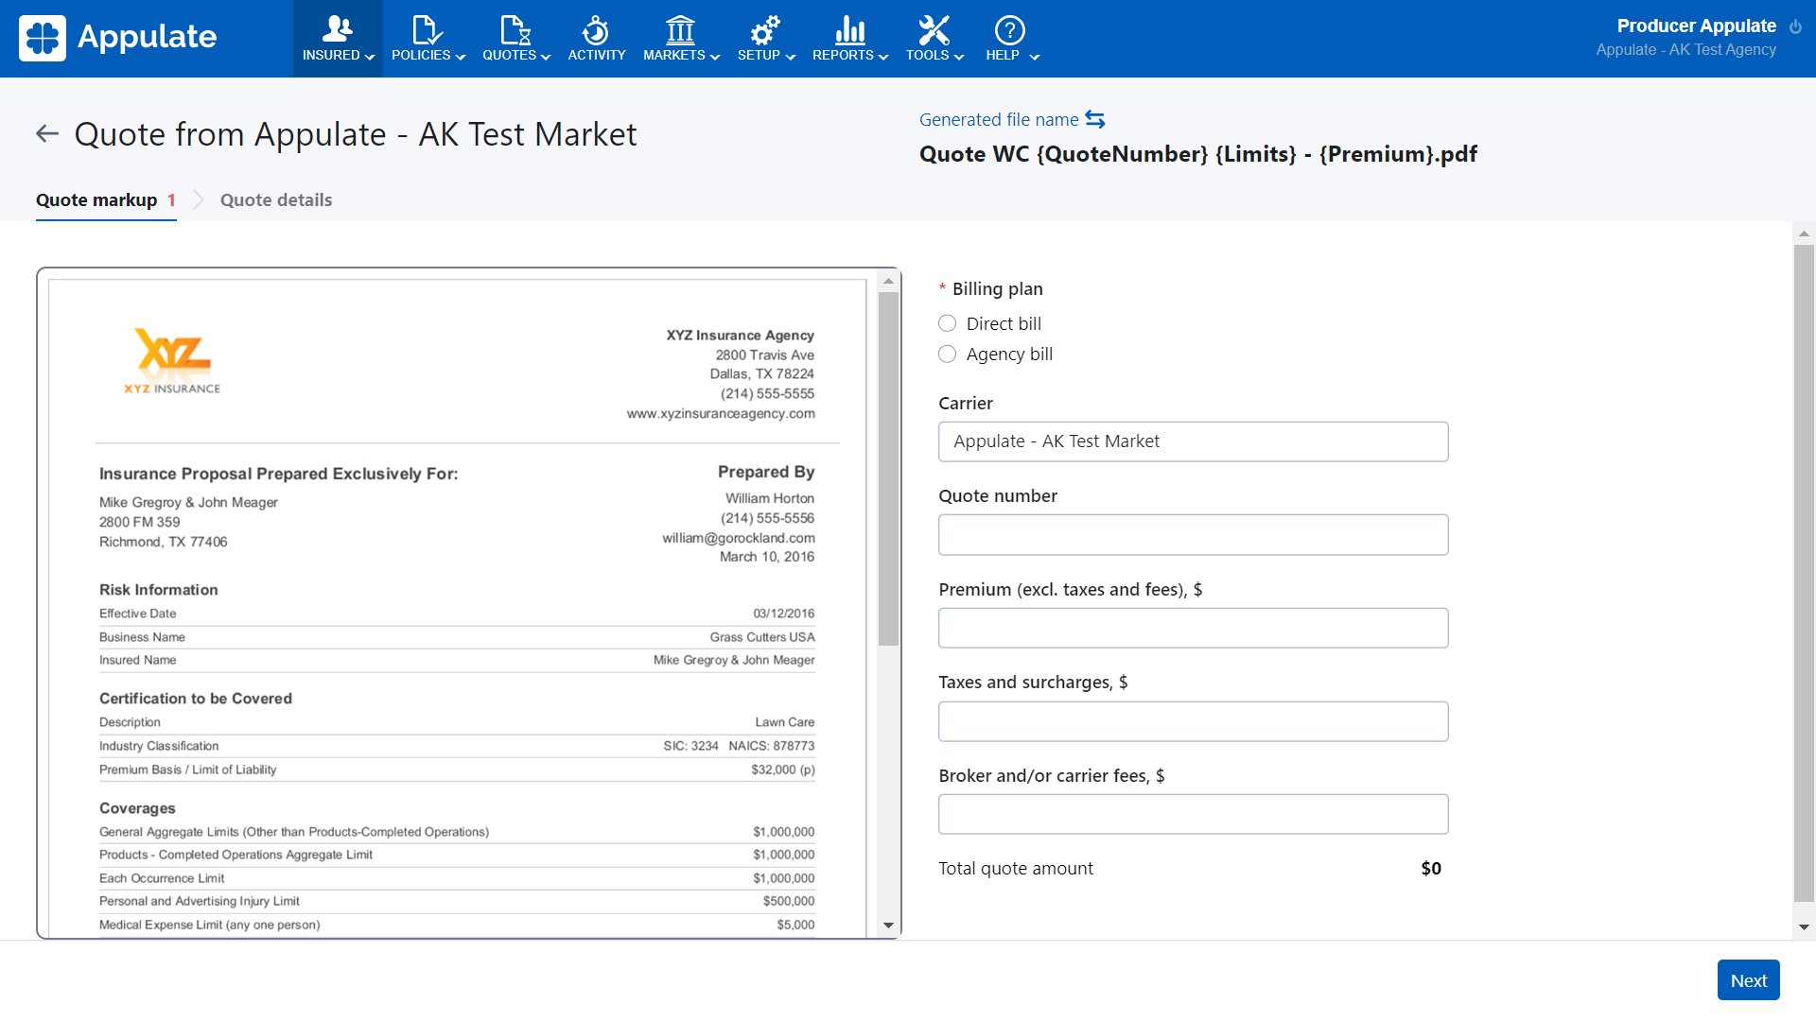Click the document preview scroll-down arrow

click(888, 926)
